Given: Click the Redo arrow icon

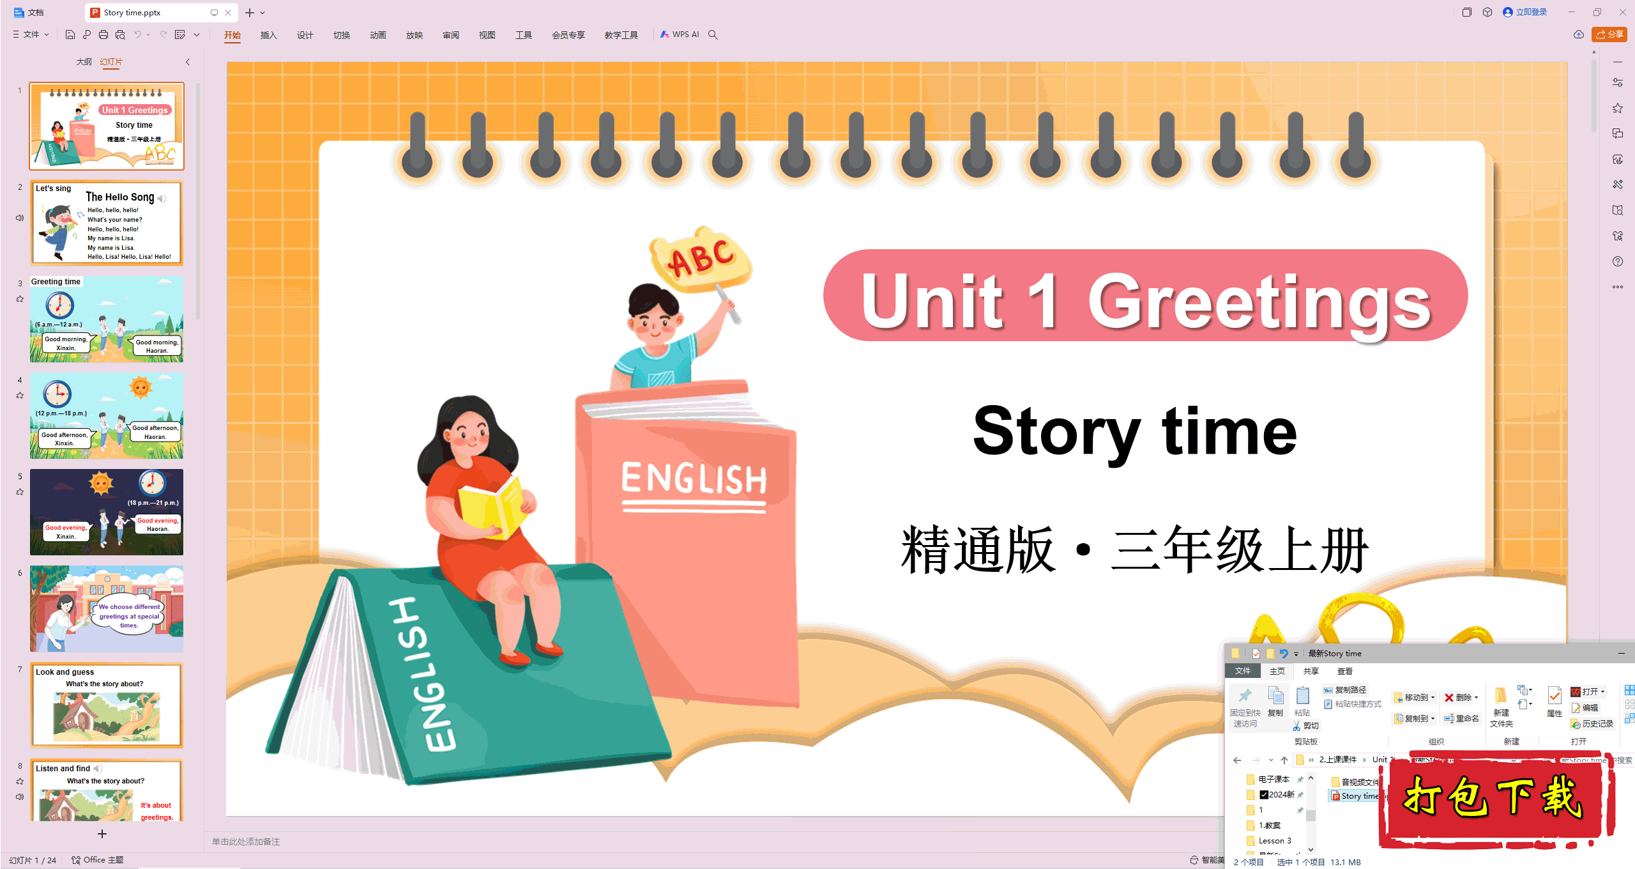Looking at the screenshot, I should 163,35.
